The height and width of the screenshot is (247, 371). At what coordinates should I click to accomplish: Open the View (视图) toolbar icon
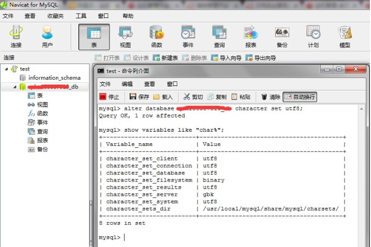[125, 37]
